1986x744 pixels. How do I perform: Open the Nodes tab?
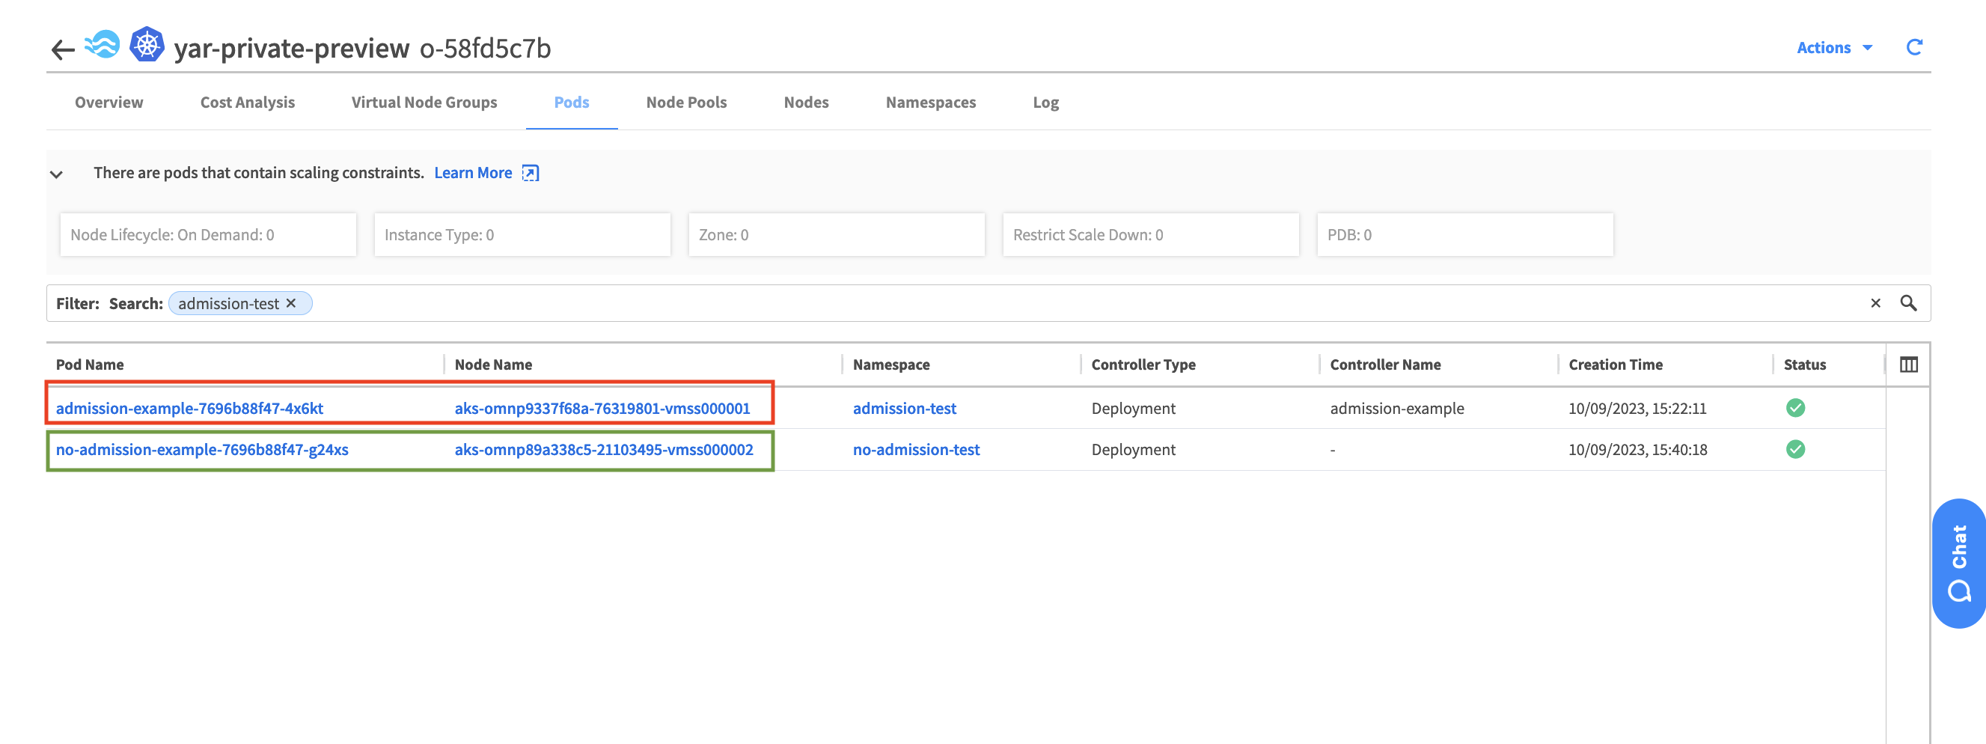[806, 102]
